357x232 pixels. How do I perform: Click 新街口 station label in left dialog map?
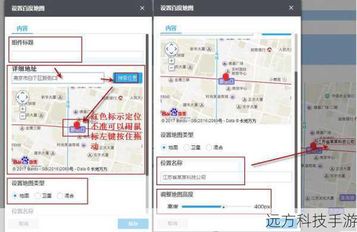coord(77,130)
